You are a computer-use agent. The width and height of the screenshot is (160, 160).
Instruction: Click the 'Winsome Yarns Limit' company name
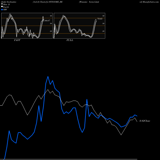click(x=89, y=2)
